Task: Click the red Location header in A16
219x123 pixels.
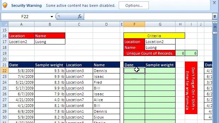Action: coord(21,36)
